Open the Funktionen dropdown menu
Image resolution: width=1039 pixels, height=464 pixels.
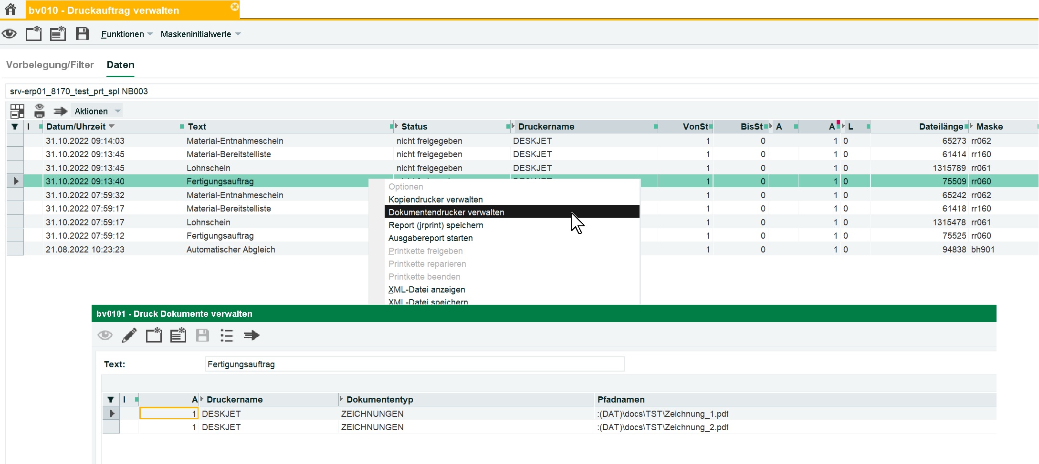pyautogui.click(x=126, y=34)
